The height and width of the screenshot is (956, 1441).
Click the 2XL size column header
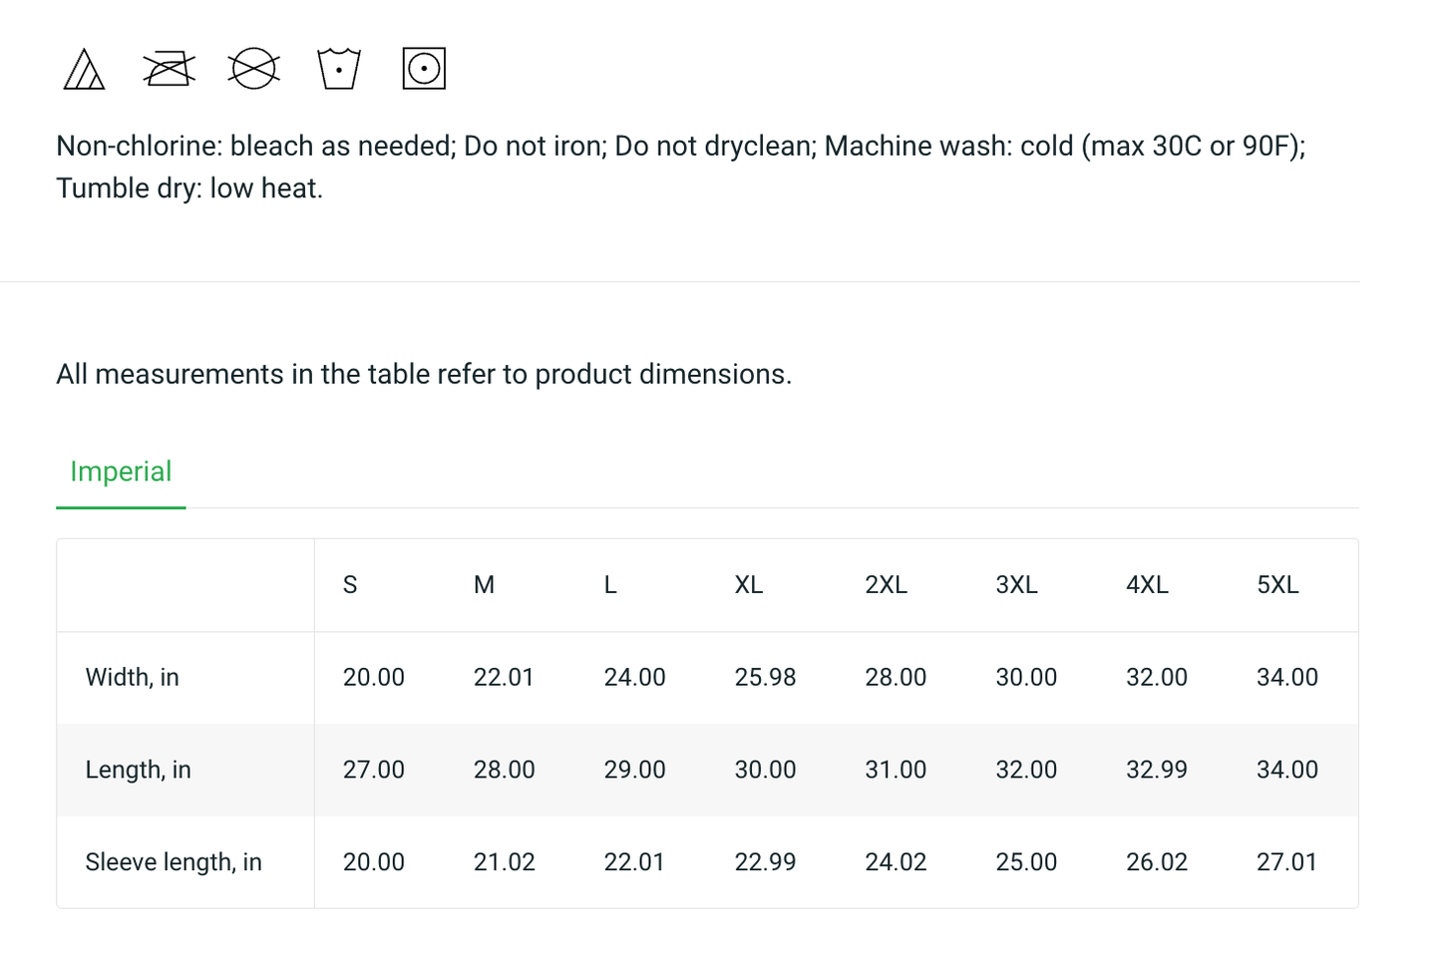pyautogui.click(x=886, y=585)
